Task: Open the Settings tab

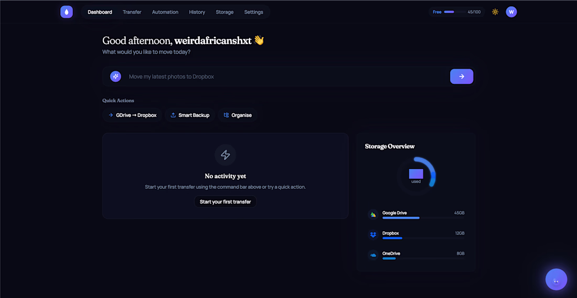Action: pyautogui.click(x=254, y=12)
